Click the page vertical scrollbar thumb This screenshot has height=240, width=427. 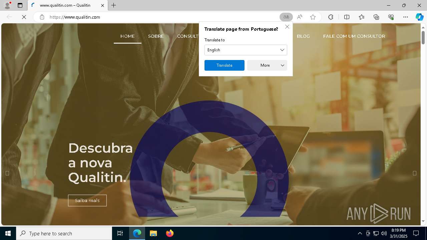point(423,37)
